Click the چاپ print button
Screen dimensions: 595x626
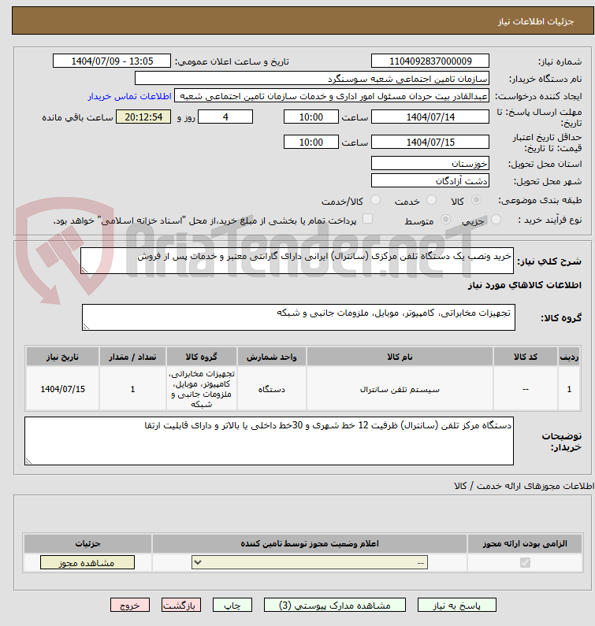[x=232, y=606]
